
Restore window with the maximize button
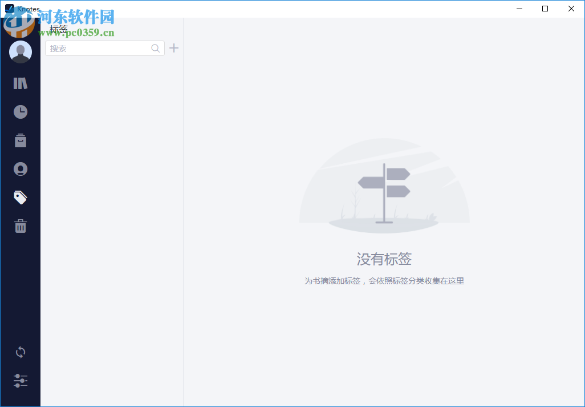(x=545, y=9)
